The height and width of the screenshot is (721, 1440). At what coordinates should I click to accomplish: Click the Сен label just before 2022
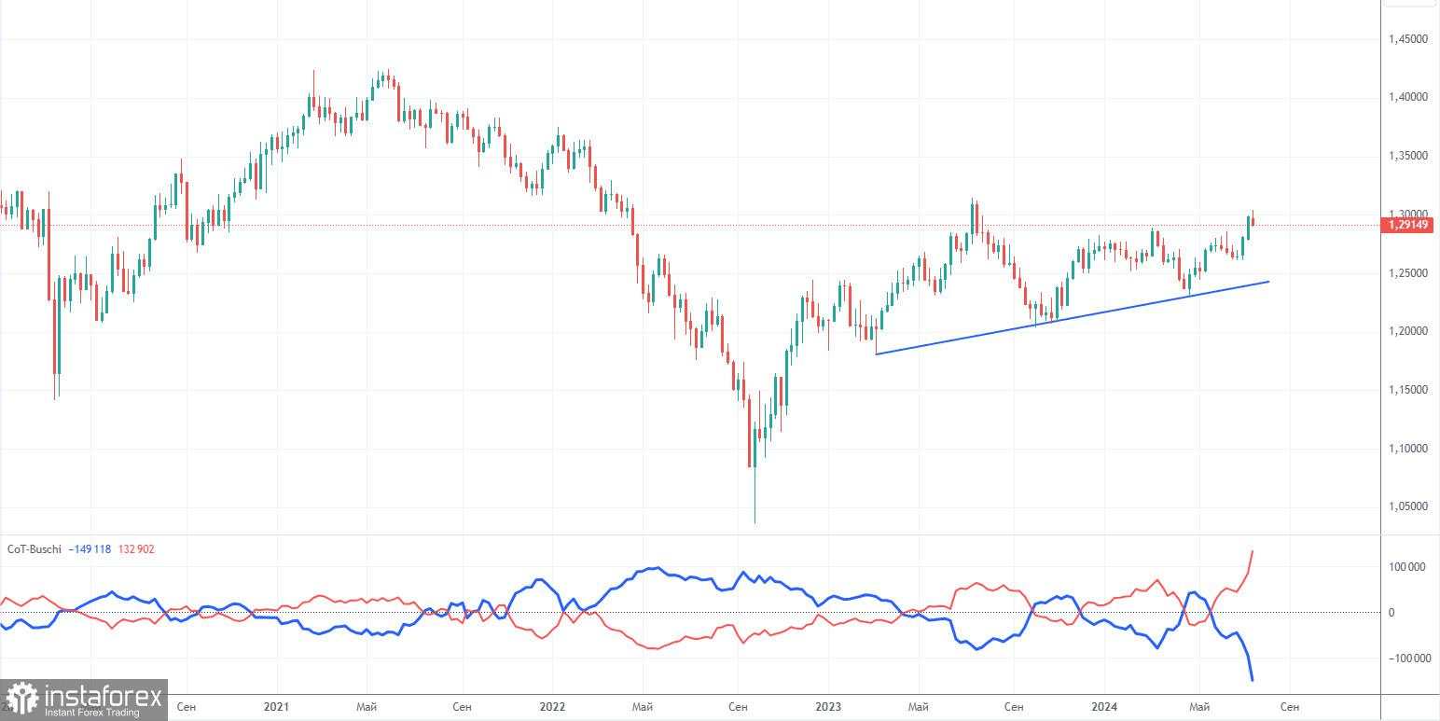(x=461, y=707)
